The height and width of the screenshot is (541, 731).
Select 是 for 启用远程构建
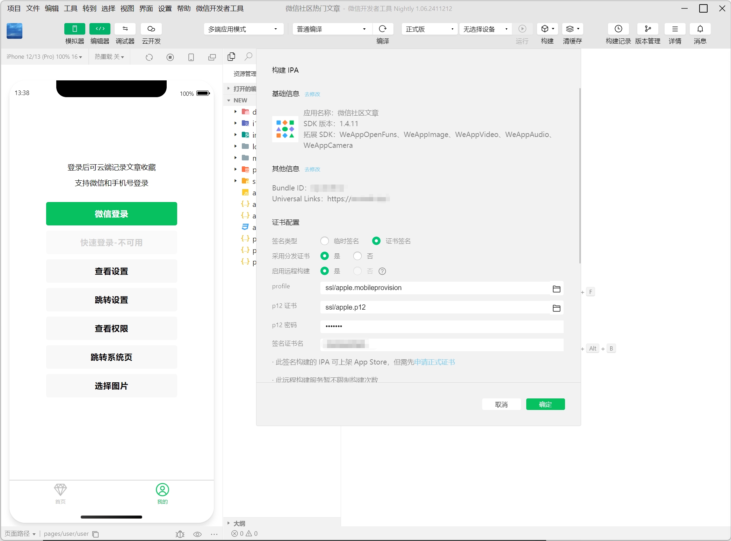pyautogui.click(x=325, y=271)
